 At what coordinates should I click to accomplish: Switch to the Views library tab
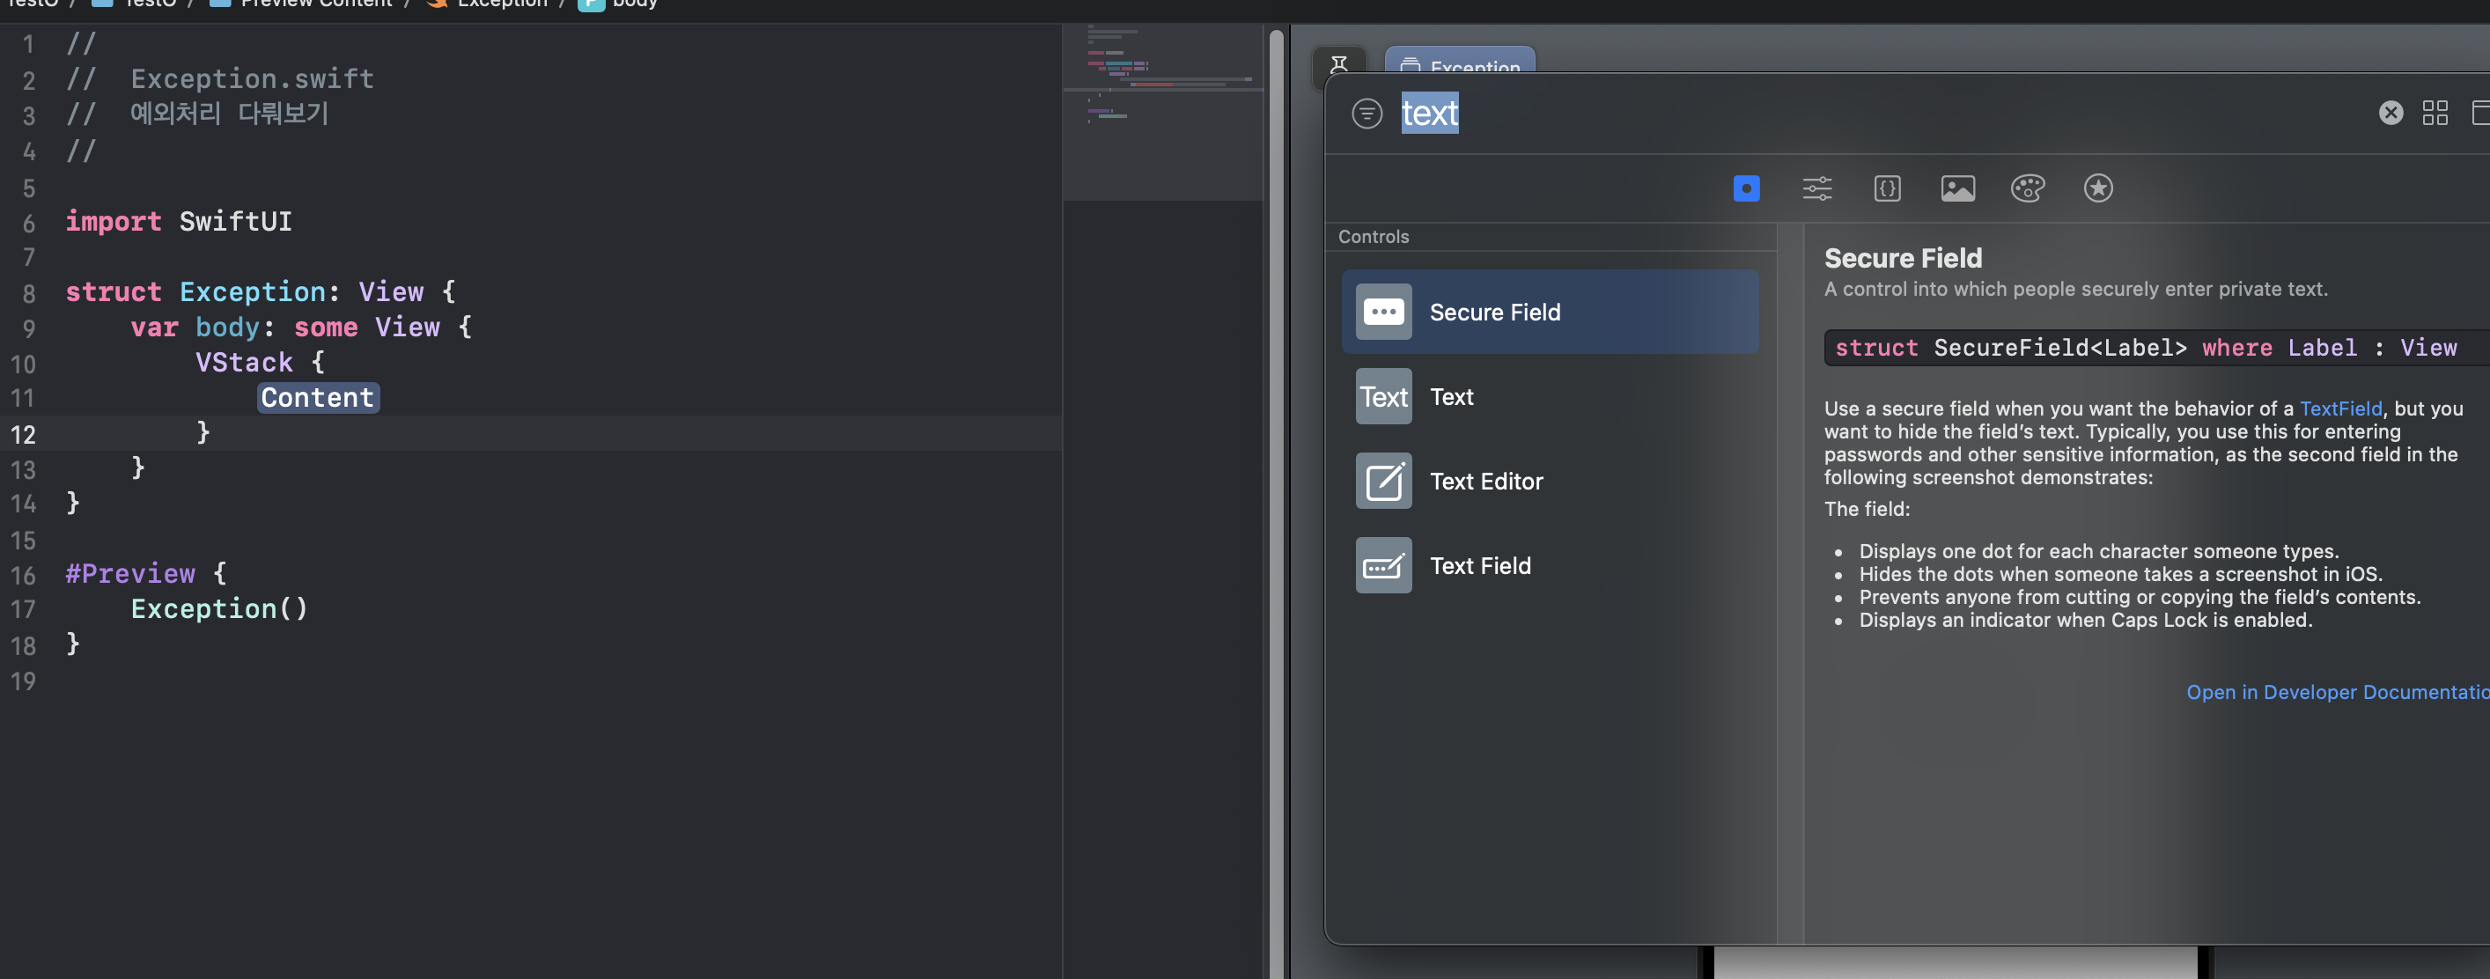(x=1746, y=188)
